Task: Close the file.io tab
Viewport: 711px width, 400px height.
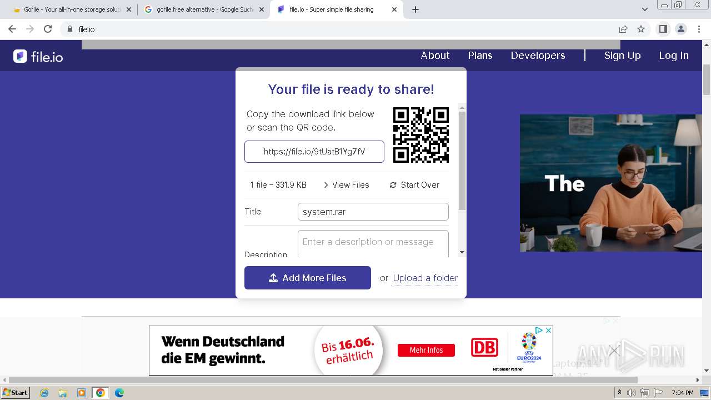Action: click(x=394, y=9)
